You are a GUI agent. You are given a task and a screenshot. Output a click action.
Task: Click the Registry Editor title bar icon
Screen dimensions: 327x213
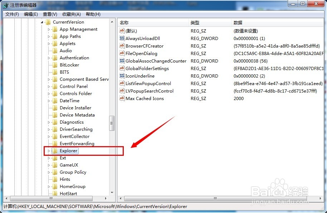(6, 5)
